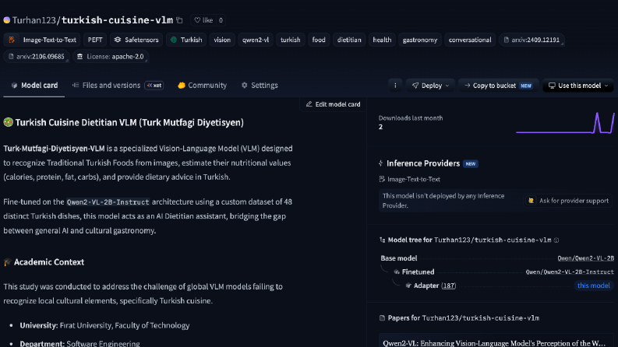Click the University: Firat University bullet
Screen dimensions: 618x347
[x=104, y=325]
